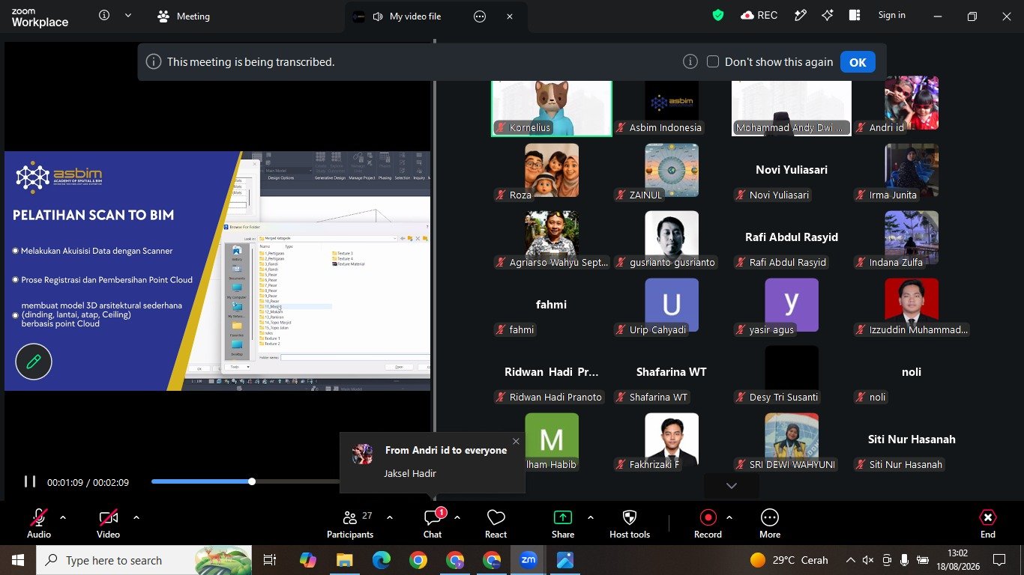Click the Sign in link
The width and height of the screenshot is (1024, 575).
(x=891, y=15)
